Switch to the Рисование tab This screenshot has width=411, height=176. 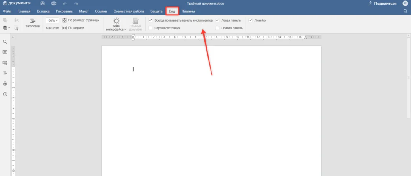coord(64,11)
